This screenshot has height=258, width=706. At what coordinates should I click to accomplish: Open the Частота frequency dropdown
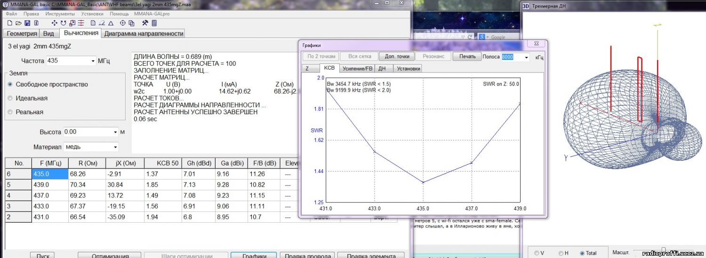pyautogui.click(x=93, y=61)
